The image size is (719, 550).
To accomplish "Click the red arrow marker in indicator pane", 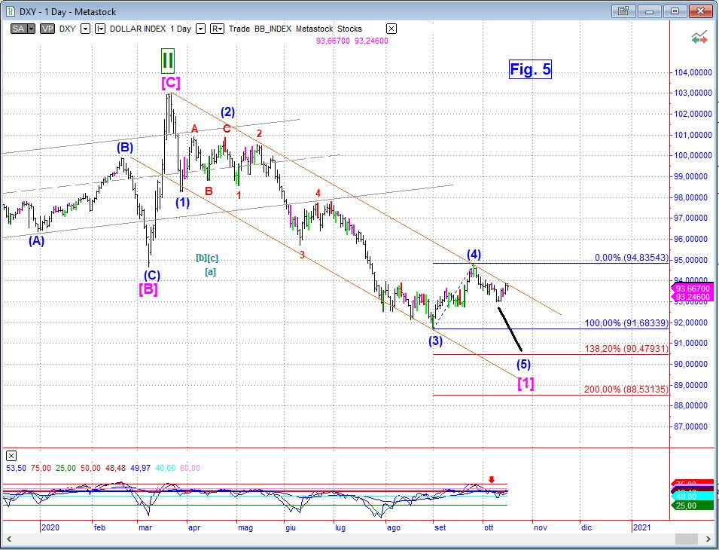I will pos(492,479).
